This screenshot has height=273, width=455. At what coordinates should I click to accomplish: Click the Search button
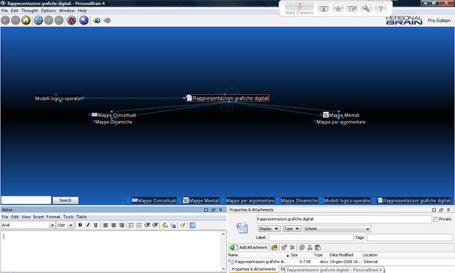click(x=65, y=200)
